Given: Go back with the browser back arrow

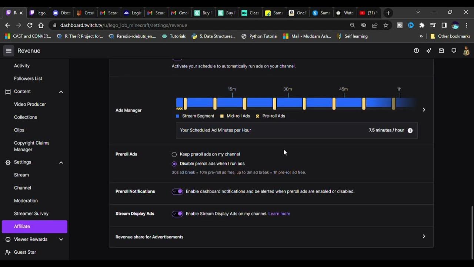Looking at the screenshot, I should pos(7,25).
